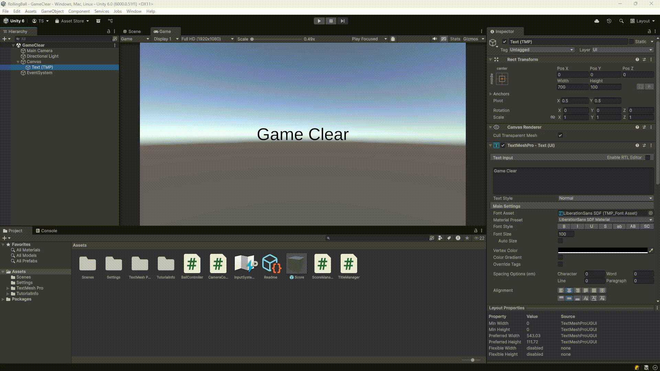Image resolution: width=660 pixels, height=371 pixels.
Task: Toggle Mute Audio in Game view
Action: (435, 39)
